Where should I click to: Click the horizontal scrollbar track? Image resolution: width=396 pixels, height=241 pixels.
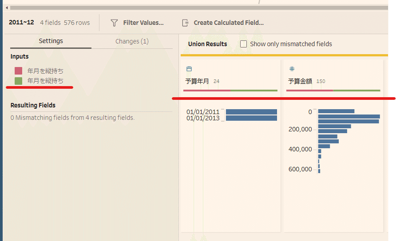pyautogui.click(x=199, y=8)
